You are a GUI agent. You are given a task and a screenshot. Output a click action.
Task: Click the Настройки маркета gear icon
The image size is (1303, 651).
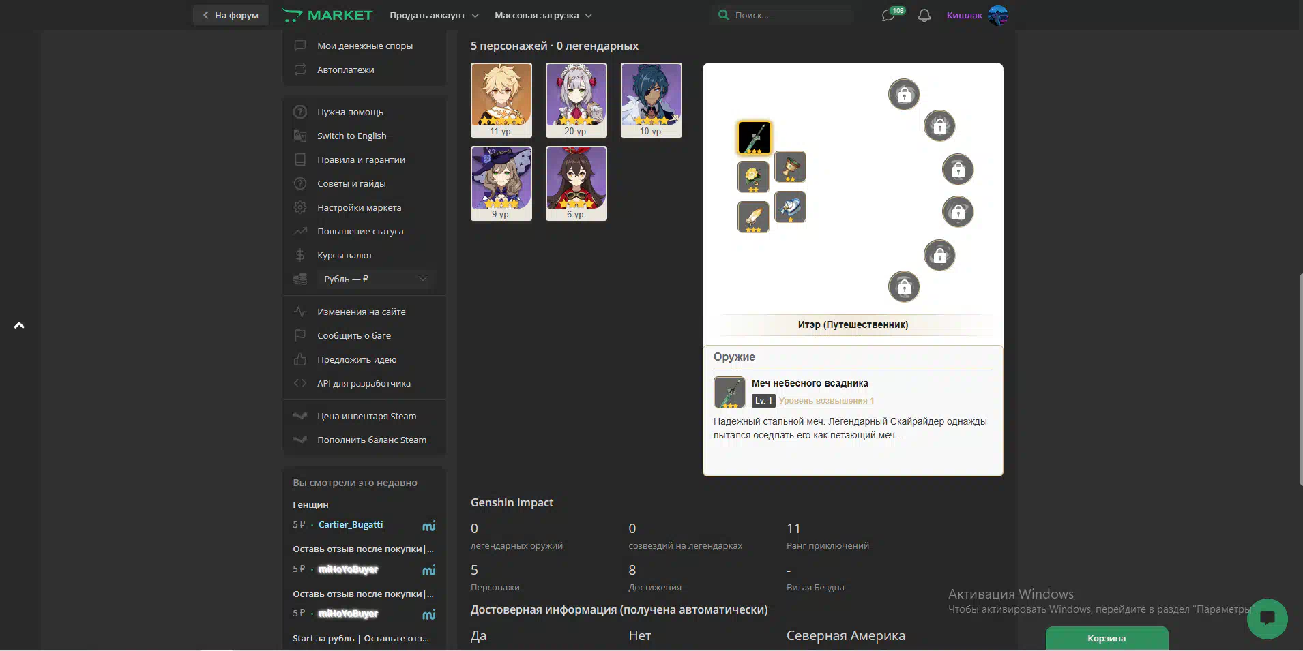tap(300, 207)
